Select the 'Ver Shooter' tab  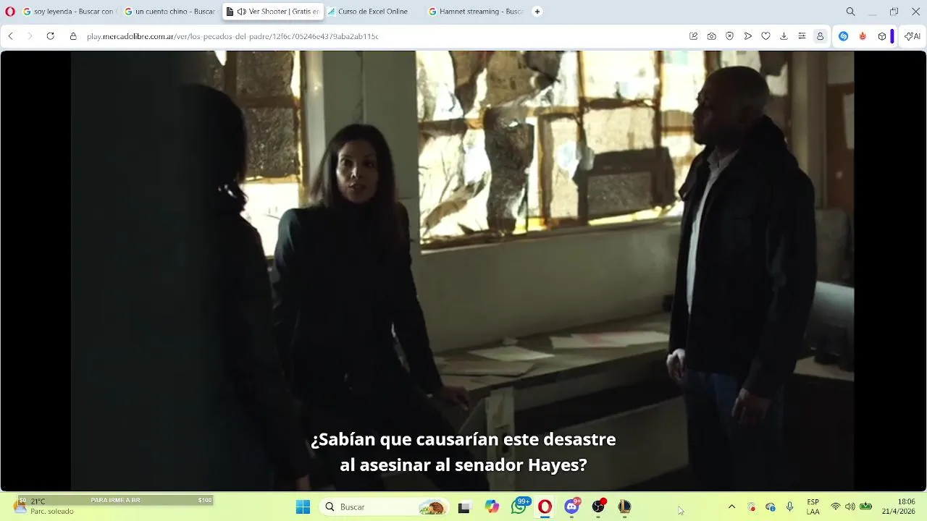(273, 12)
